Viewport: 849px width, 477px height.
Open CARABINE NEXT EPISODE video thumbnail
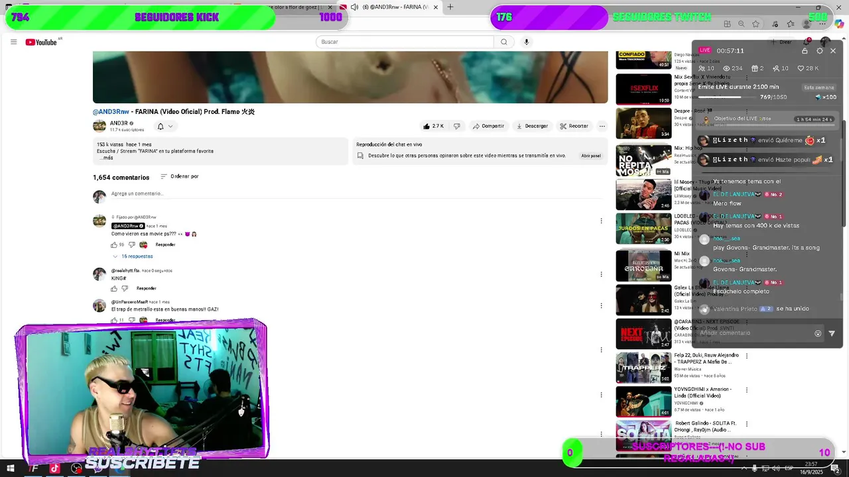643,333
